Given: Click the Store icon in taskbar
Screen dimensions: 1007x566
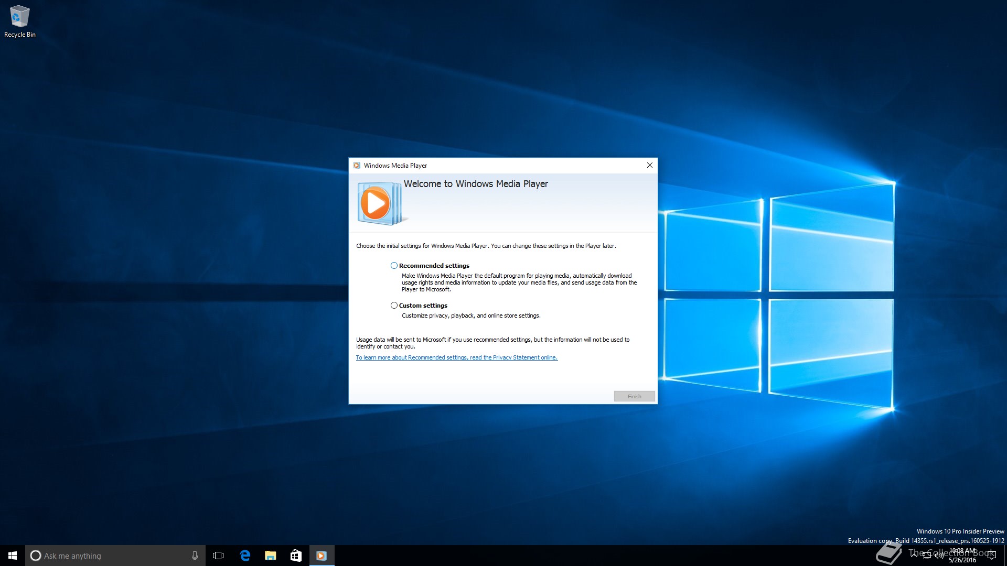Looking at the screenshot, I should [x=295, y=555].
